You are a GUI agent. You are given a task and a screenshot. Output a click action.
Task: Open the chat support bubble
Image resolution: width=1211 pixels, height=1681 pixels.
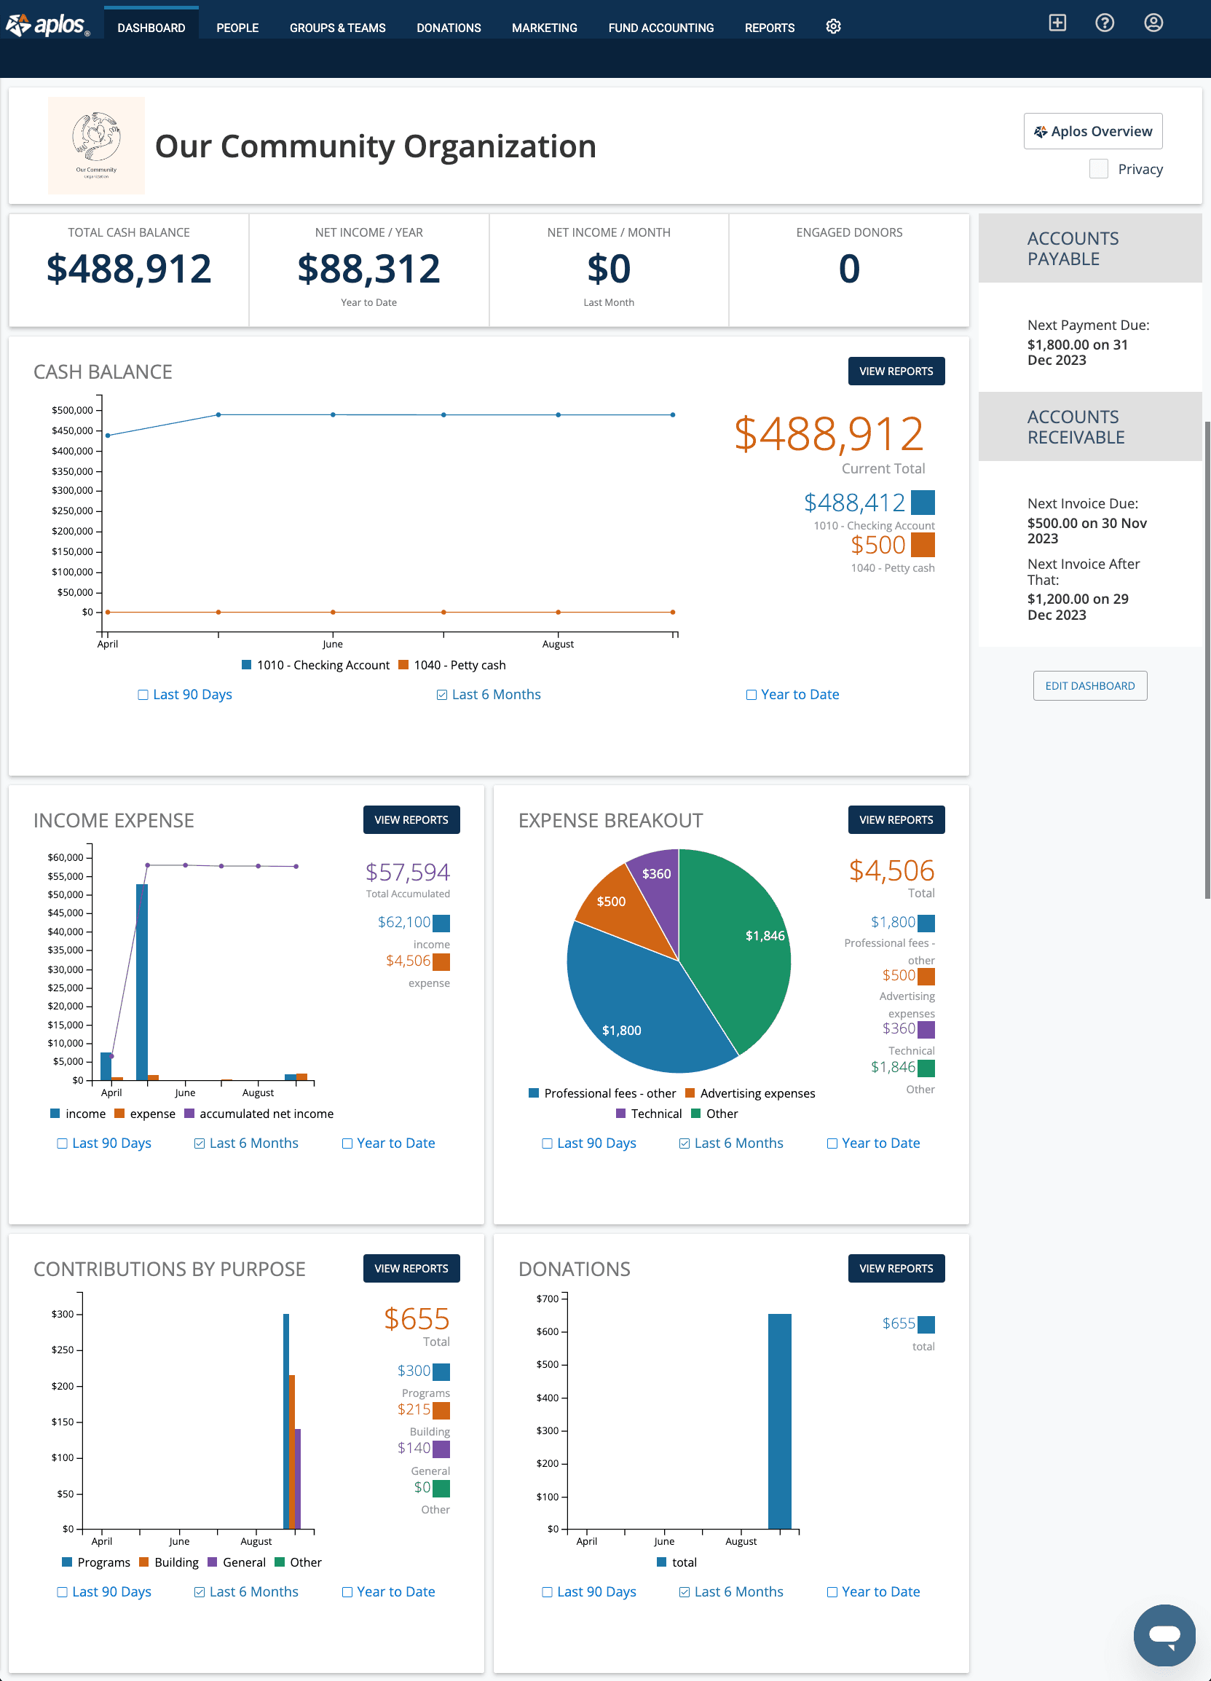[1164, 1634]
